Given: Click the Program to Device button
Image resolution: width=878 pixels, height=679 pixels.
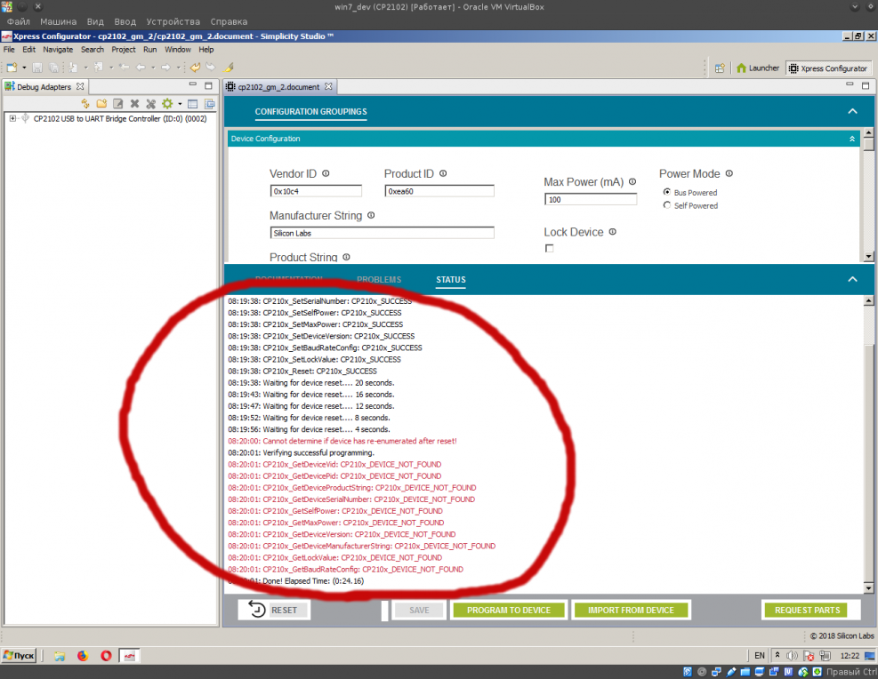Looking at the screenshot, I should point(508,611).
